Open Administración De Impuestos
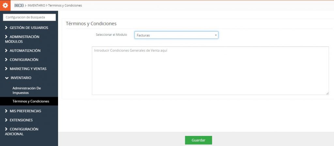This screenshot has height=146, width=334. click(x=26, y=90)
